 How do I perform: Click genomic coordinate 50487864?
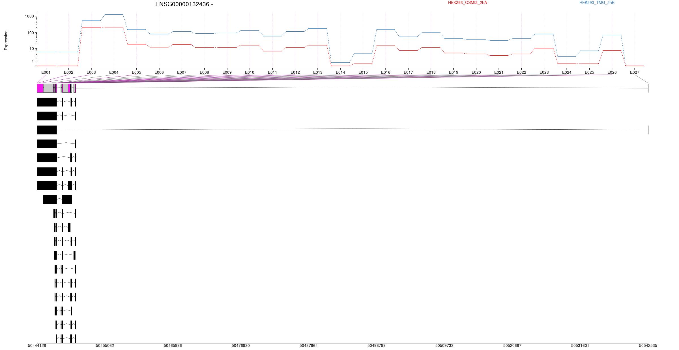pos(309,345)
